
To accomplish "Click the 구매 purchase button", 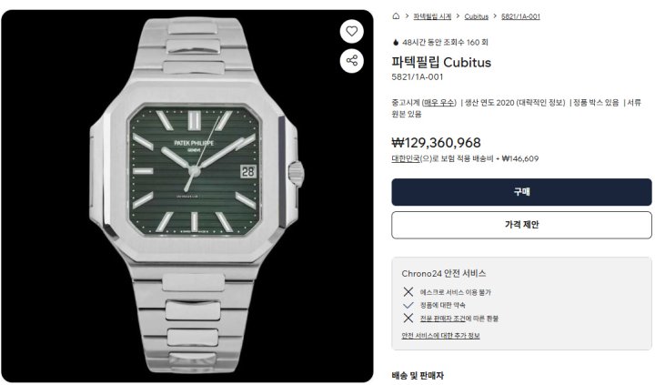I will 521,192.
